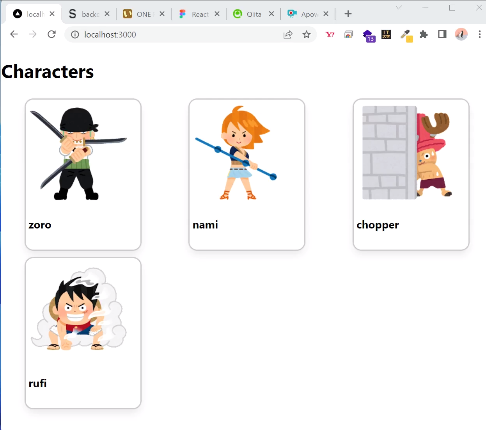Open the color picker eyedropper extension

coord(406,35)
